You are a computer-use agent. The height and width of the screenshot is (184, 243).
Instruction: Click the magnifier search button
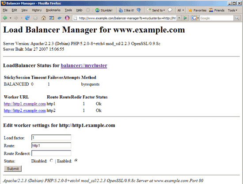coord(237,18)
